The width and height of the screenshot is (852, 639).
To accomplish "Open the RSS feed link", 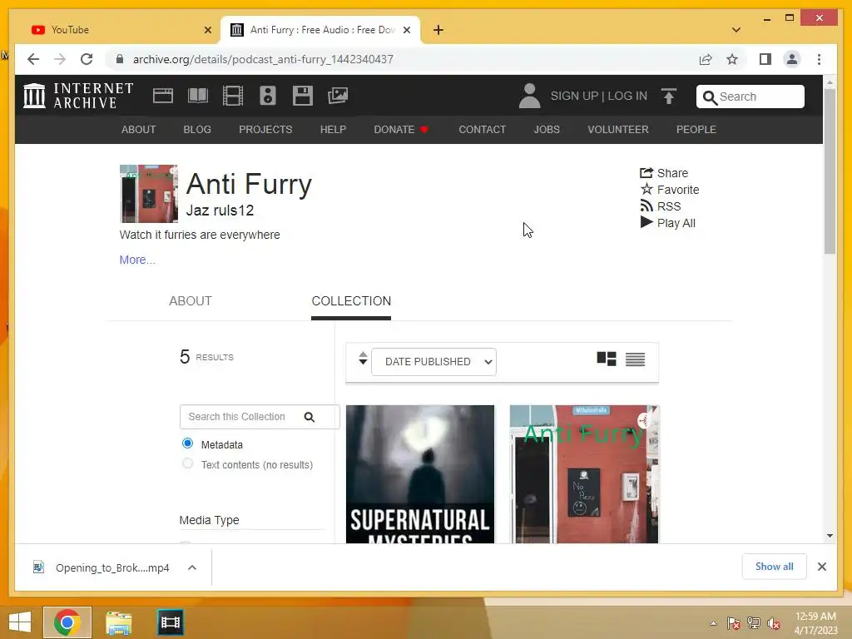I will pyautogui.click(x=660, y=206).
